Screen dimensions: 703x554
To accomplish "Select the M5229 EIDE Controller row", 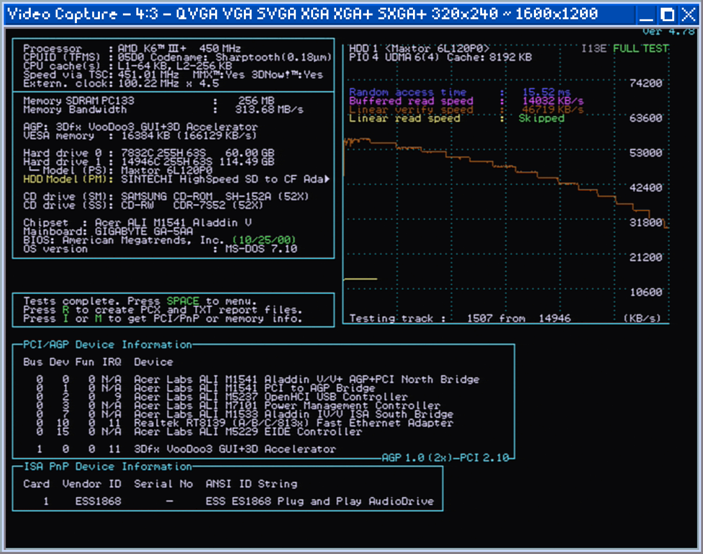I will pyautogui.click(x=199, y=432).
